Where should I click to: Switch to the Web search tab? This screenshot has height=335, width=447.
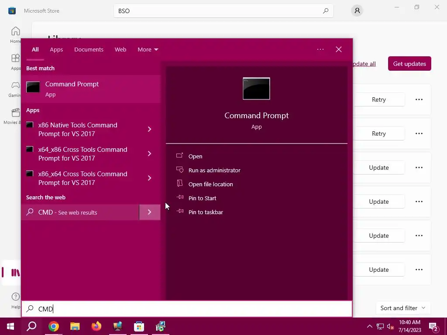[120, 50]
